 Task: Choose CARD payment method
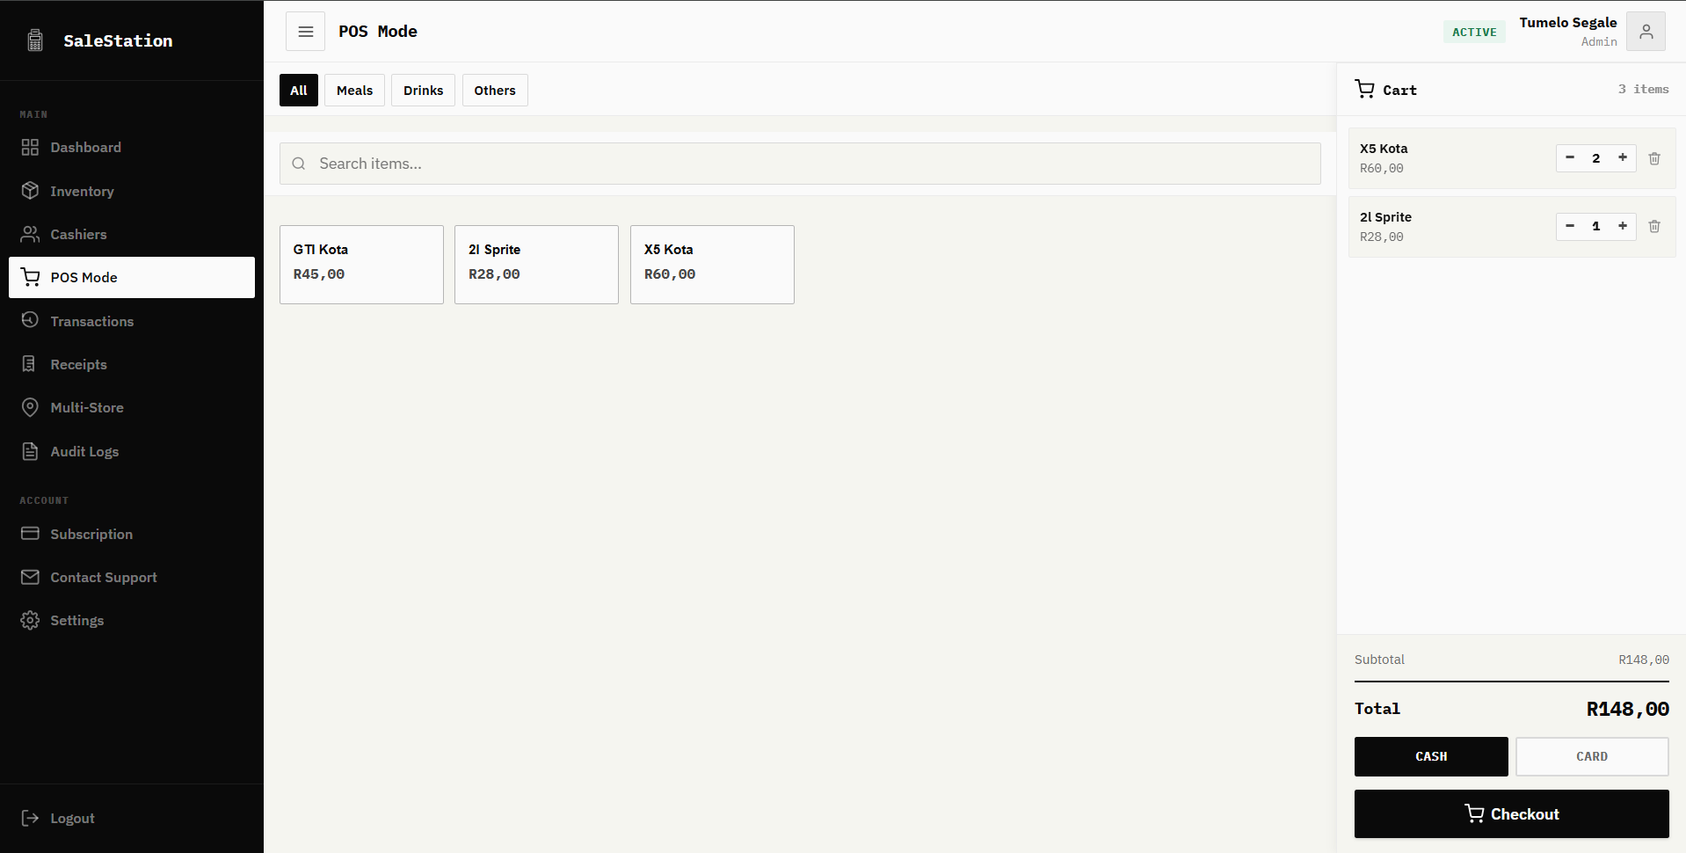click(1592, 756)
